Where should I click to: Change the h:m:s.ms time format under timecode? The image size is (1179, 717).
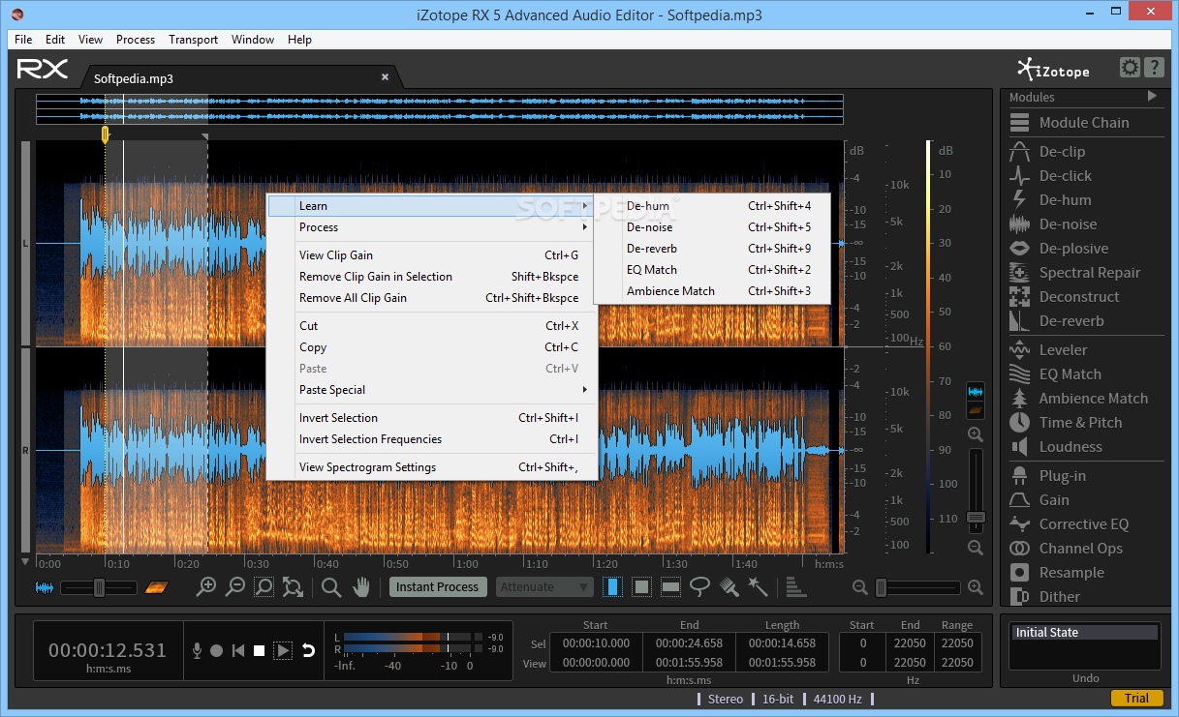[108, 669]
